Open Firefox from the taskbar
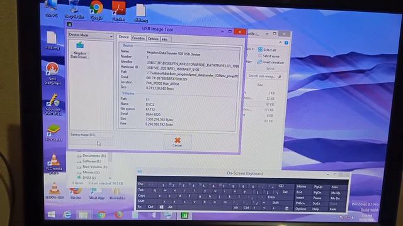The height and width of the screenshot is (226, 403). 118,215
